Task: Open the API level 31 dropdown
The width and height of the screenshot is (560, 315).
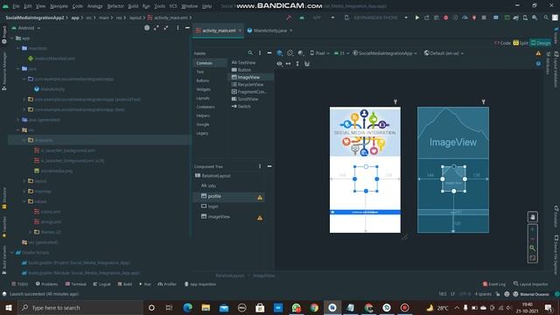Action: [341, 52]
